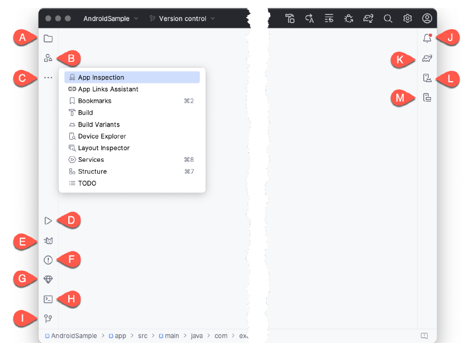
Task: Open the Problems tool window
Action: point(48,260)
